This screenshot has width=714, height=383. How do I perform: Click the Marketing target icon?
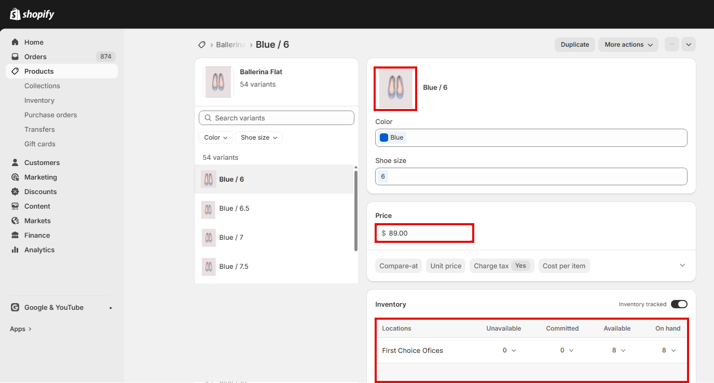(x=15, y=177)
